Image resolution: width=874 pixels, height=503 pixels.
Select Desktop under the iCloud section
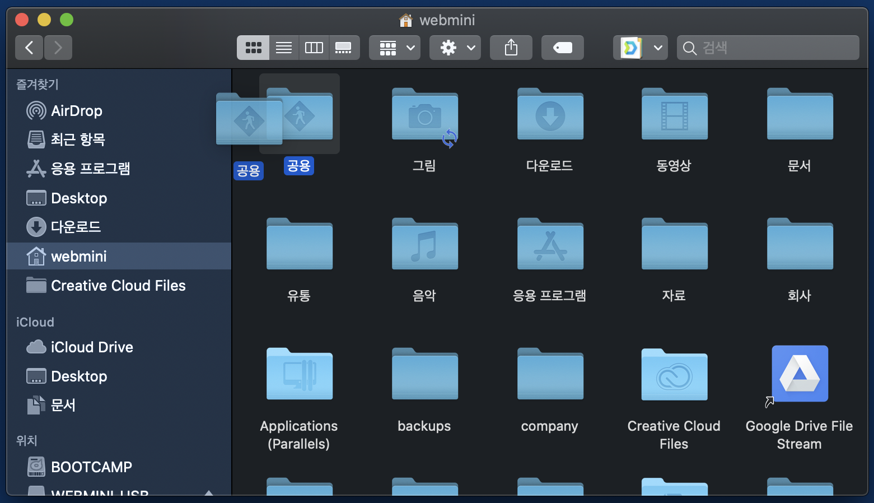pyautogui.click(x=119, y=376)
